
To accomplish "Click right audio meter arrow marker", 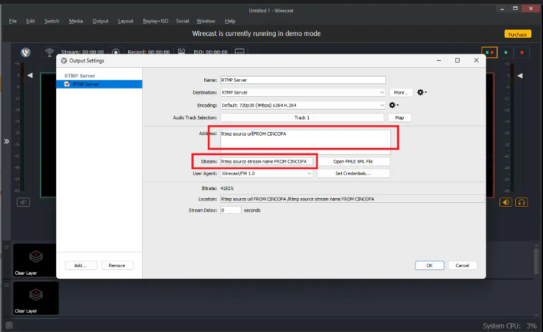I will click(x=520, y=75).
